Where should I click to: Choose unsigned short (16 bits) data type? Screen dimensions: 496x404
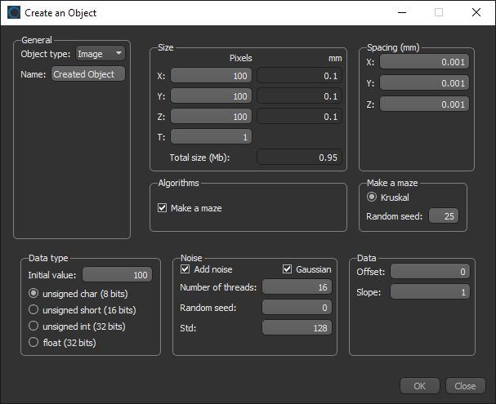(x=34, y=309)
